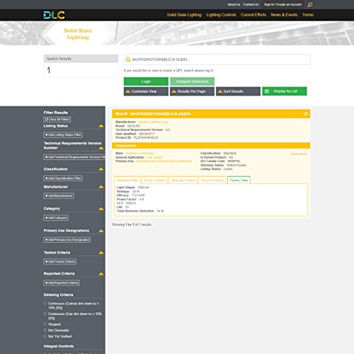Collapse the Listing Status arrow
354x354 pixels.
101,126
